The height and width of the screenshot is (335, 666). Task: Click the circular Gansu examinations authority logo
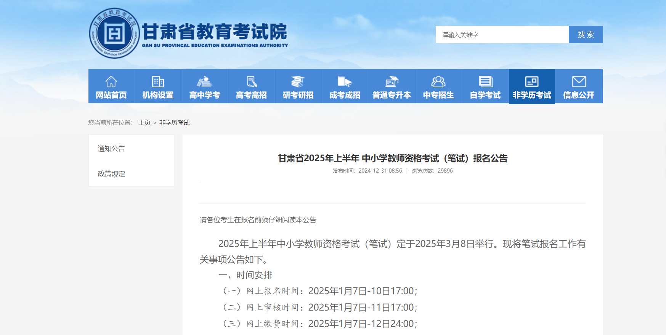pos(114,34)
